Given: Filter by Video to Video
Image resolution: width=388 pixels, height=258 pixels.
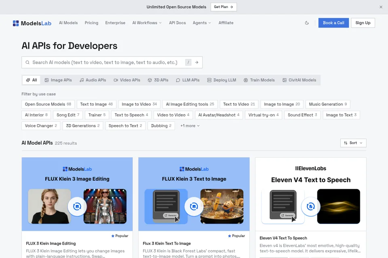Looking at the screenshot, I should [173, 115].
